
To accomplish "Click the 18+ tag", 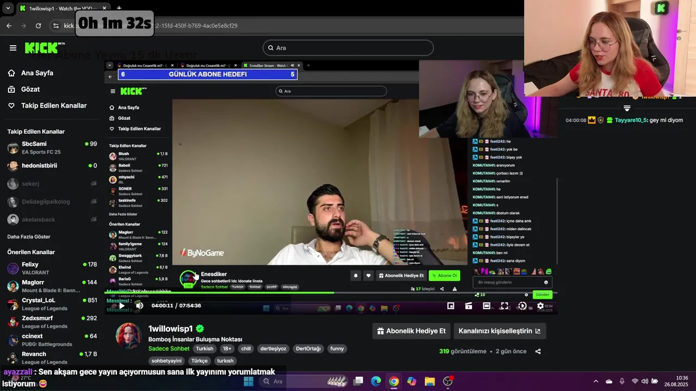I will (x=227, y=349).
